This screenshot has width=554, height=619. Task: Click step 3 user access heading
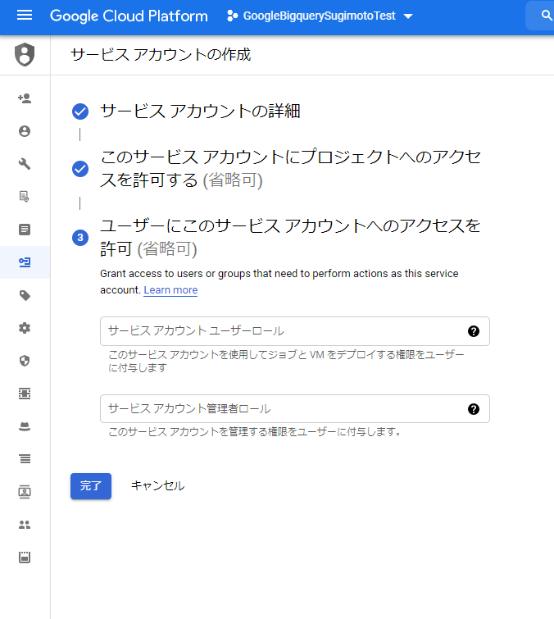[x=290, y=237]
